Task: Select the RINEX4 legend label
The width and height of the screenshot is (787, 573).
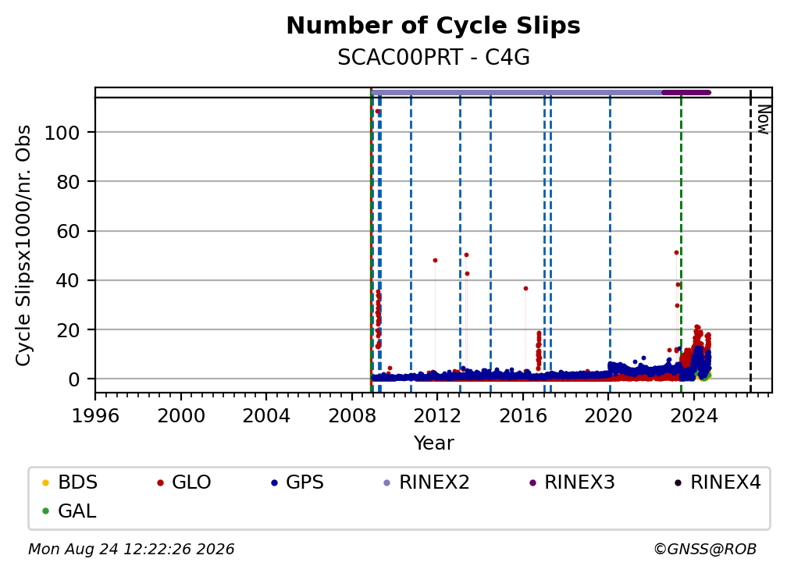Action: click(x=726, y=482)
